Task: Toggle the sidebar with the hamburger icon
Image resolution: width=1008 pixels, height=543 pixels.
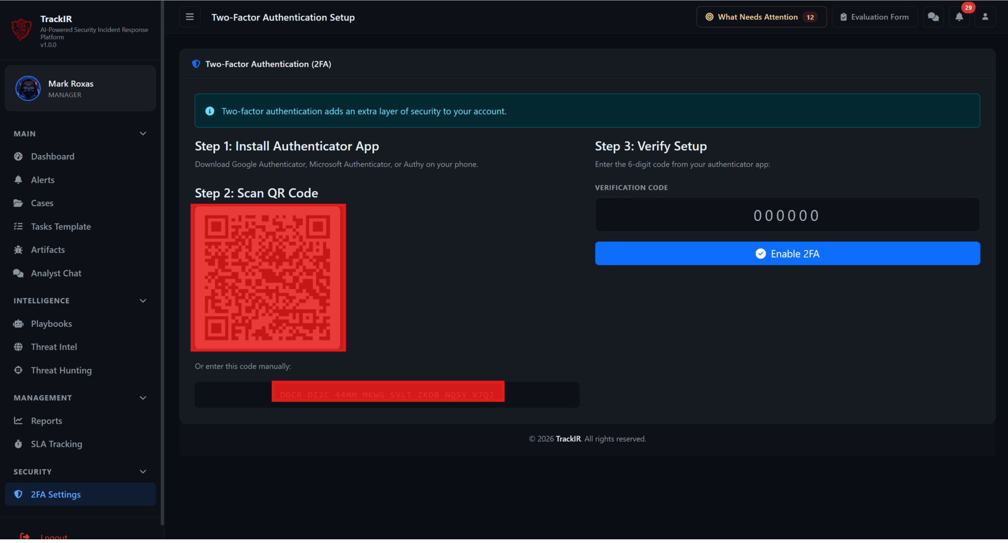Action: pos(190,17)
